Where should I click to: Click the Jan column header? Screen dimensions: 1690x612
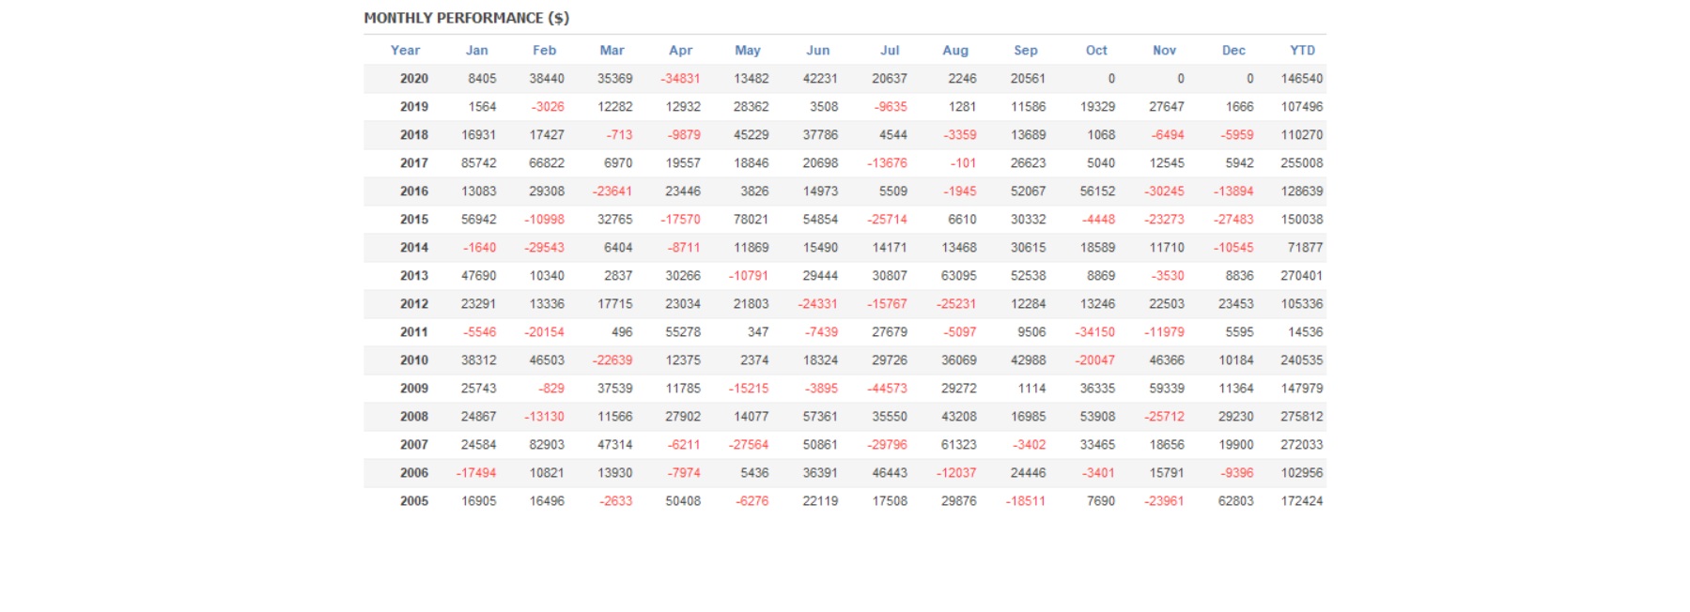[476, 51]
